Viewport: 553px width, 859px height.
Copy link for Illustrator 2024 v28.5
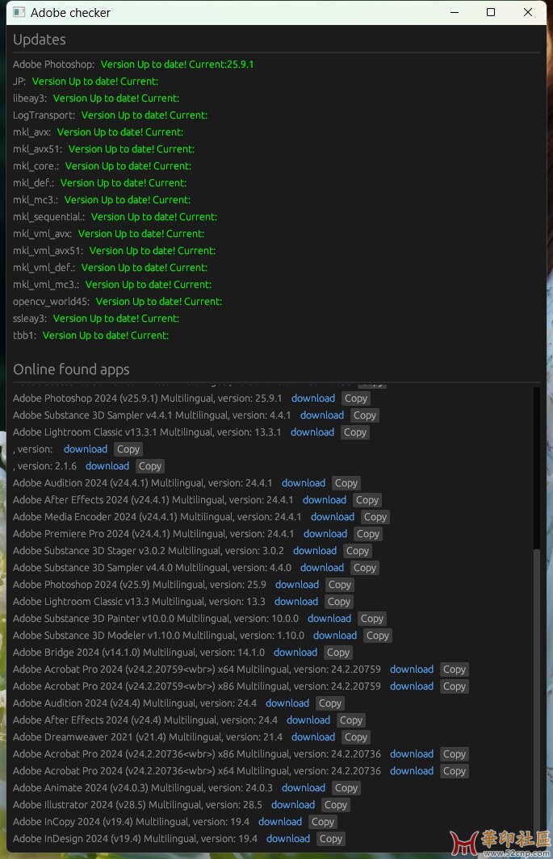tap(335, 806)
